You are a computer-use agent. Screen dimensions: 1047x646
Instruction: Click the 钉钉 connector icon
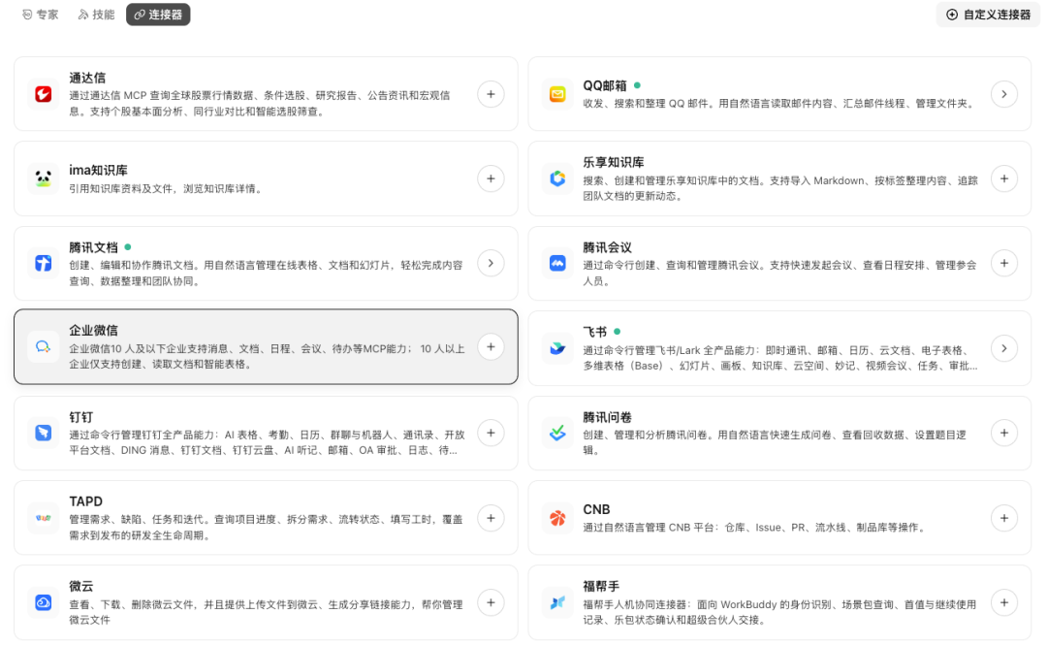[44, 433]
